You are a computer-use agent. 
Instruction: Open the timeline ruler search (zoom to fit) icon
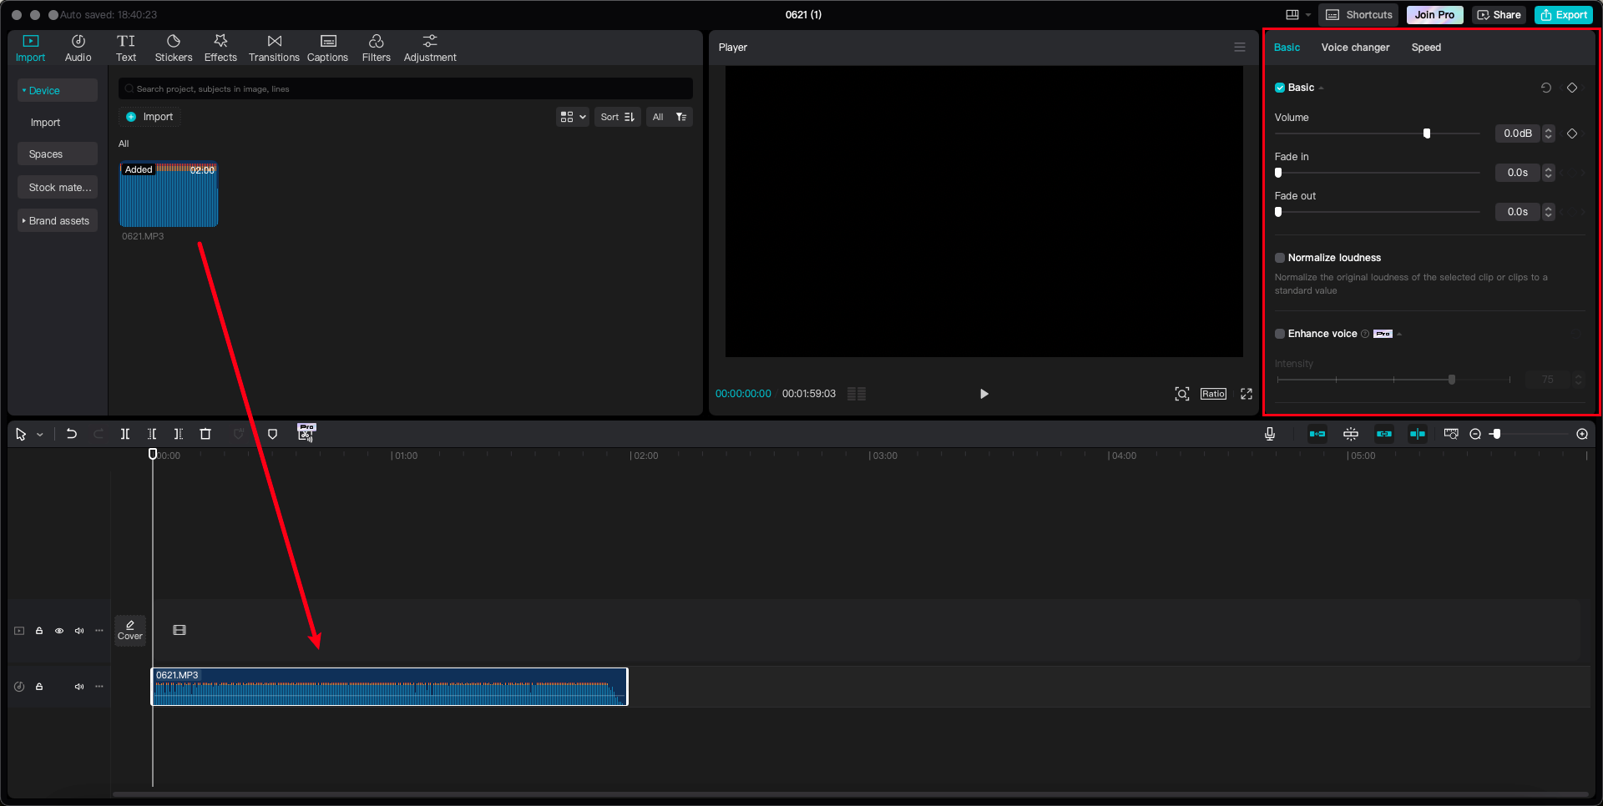[1451, 434]
